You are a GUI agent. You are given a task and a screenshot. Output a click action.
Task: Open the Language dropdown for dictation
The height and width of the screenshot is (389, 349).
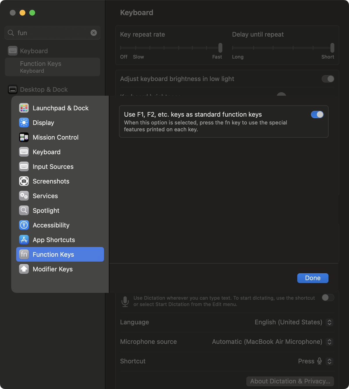click(x=329, y=322)
